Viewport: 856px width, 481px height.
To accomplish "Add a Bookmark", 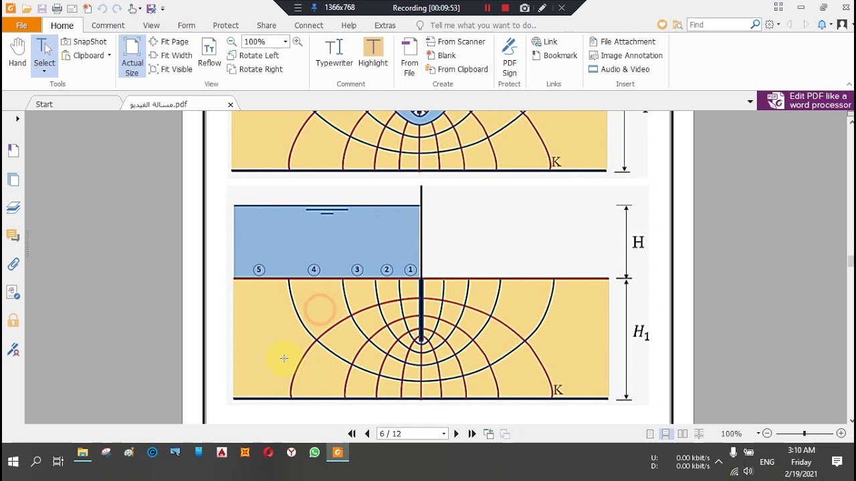I will pos(554,55).
